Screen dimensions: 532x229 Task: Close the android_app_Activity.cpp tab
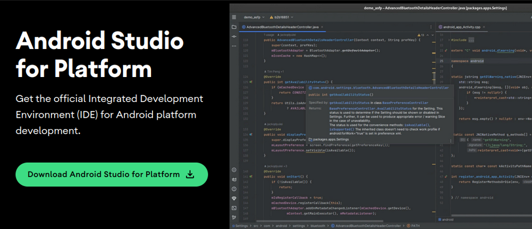[x=484, y=27]
